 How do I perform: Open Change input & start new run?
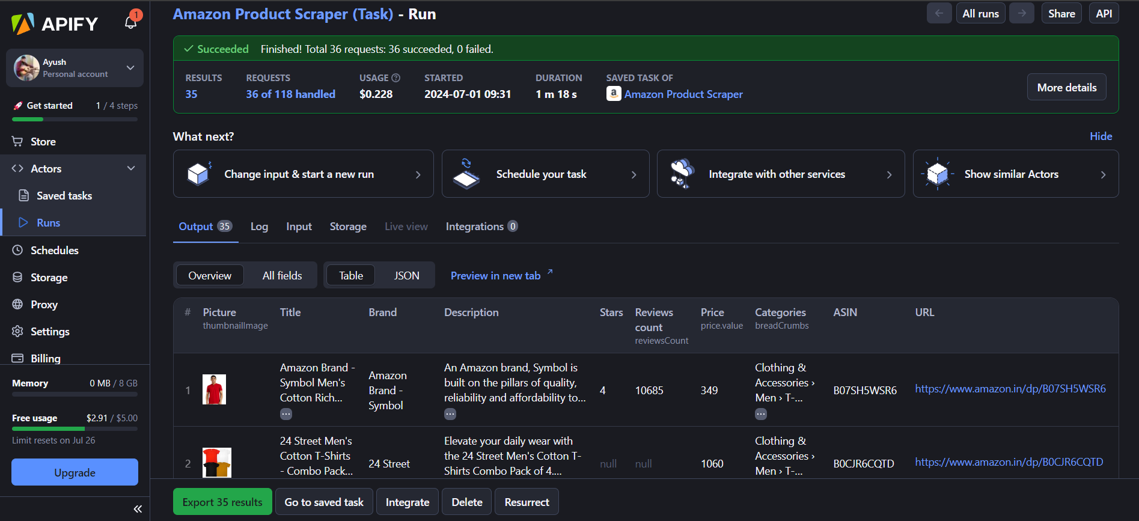pyautogui.click(x=304, y=174)
